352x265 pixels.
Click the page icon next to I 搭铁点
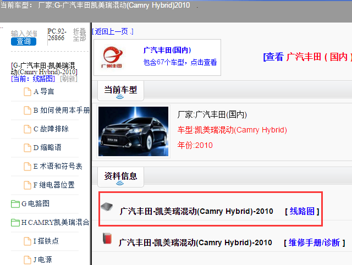pos(28,241)
